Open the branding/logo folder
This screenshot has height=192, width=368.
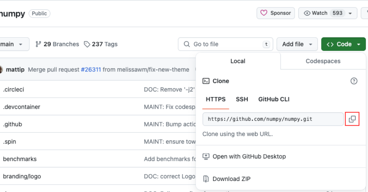point(22,177)
